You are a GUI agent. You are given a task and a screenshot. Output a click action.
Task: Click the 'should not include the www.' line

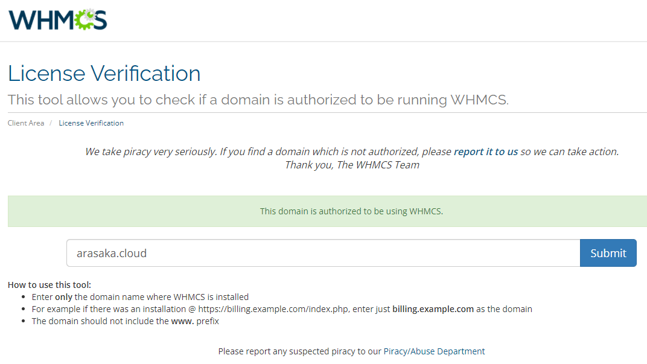[x=126, y=321]
